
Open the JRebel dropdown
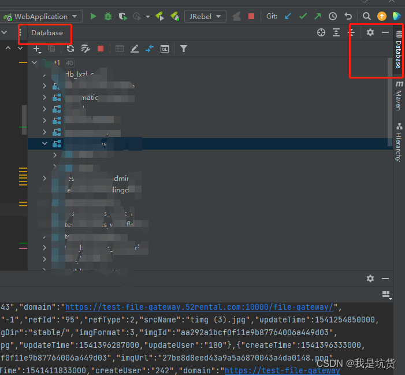[x=205, y=17]
